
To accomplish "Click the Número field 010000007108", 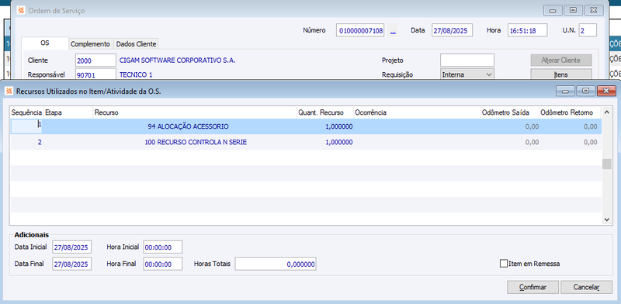I will tap(360, 30).
